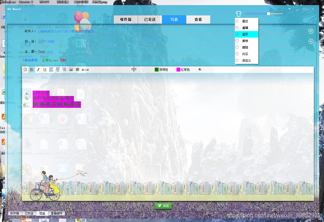
Task: Pick the dark green 深绿色 text color
Action: [x=161, y=70]
